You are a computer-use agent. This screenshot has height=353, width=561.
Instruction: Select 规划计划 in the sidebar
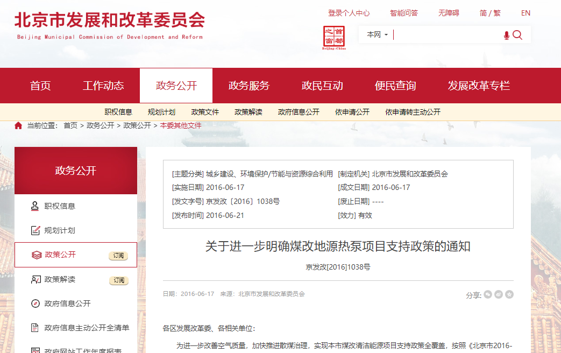[x=59, y=230]
